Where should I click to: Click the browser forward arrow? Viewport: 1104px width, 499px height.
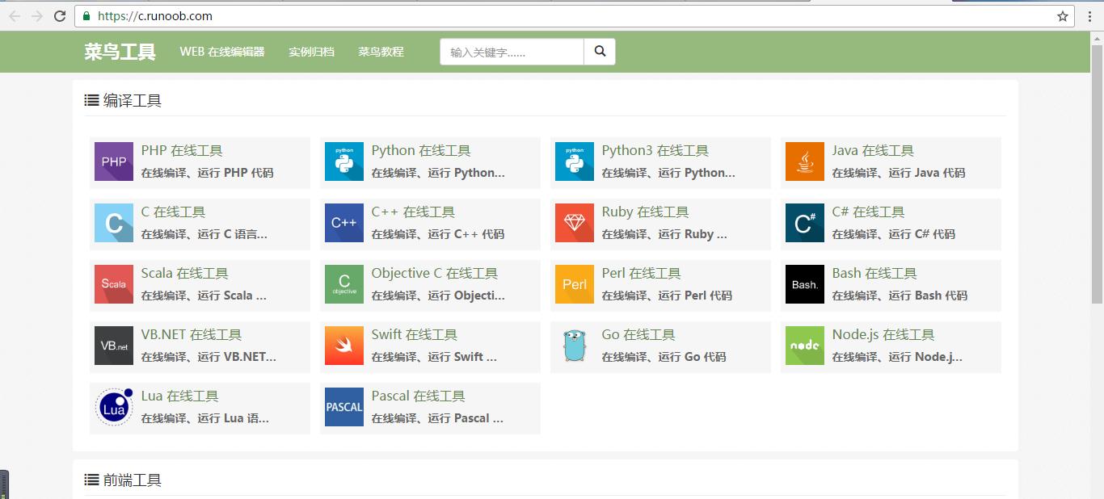(x=37, y=15)
